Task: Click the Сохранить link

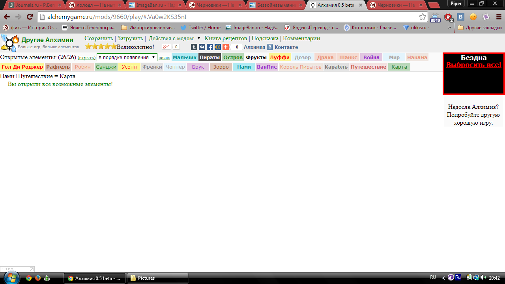Action: coord(99,38)
